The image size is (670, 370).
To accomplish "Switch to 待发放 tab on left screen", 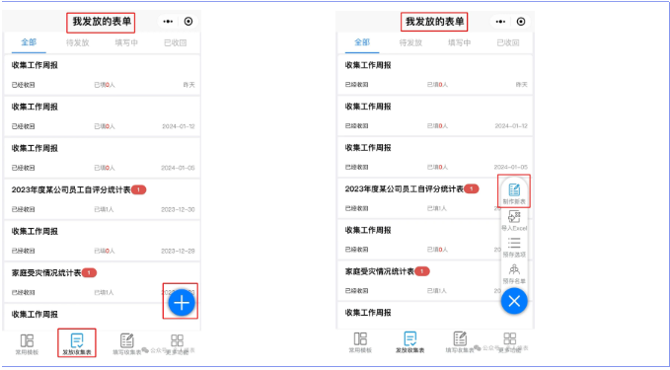I will (x=77, y=42).
